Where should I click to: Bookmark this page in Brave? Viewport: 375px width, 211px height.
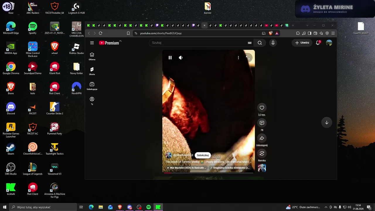pyautogui.click(x=128, y=33)
